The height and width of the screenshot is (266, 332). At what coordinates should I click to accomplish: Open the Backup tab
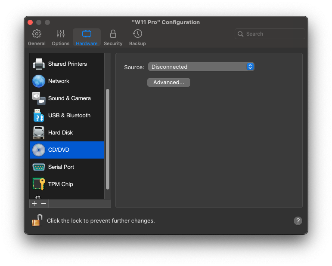click(x=137, y=37)
